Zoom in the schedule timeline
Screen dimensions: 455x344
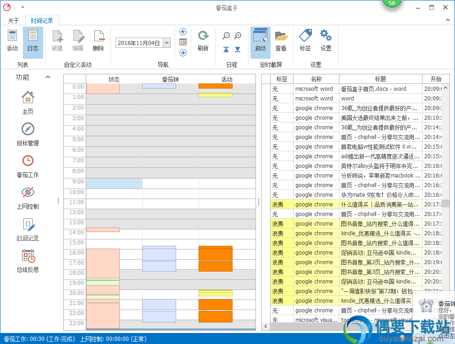tap(238, 36)
